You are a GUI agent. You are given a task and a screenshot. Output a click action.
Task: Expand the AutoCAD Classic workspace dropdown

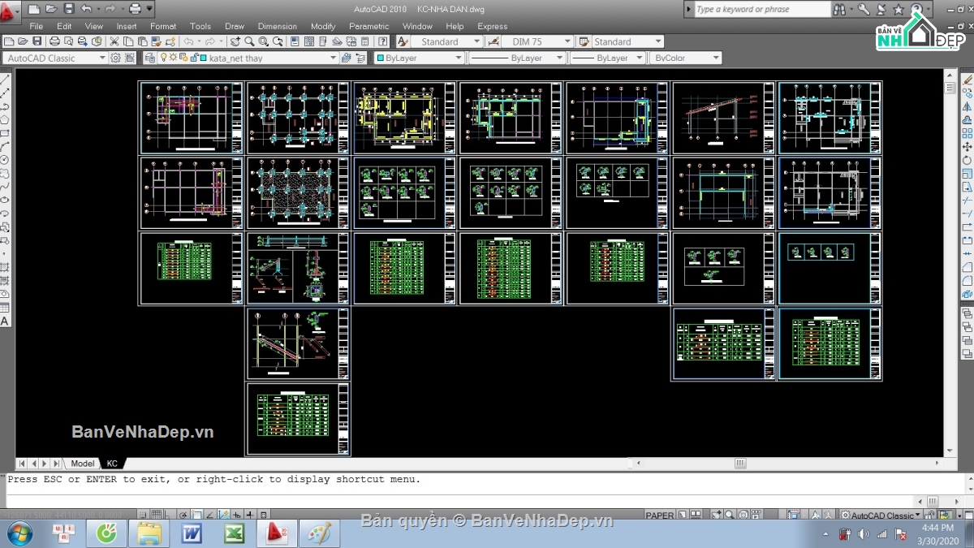click(x=102, y=58)
